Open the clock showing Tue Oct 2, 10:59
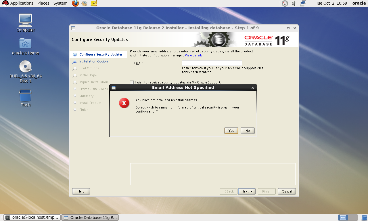The height and width of the screenshot is (221, 368). (331, 3)
